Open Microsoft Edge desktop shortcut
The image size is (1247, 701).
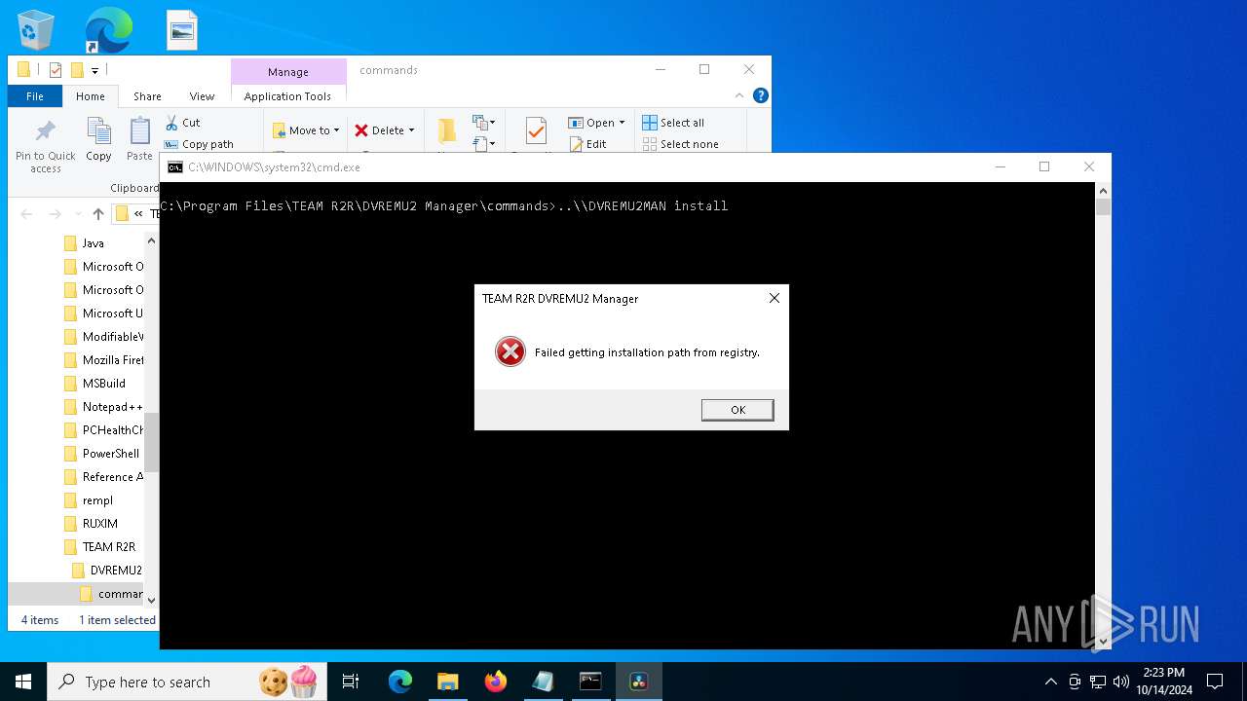[108, 30]
